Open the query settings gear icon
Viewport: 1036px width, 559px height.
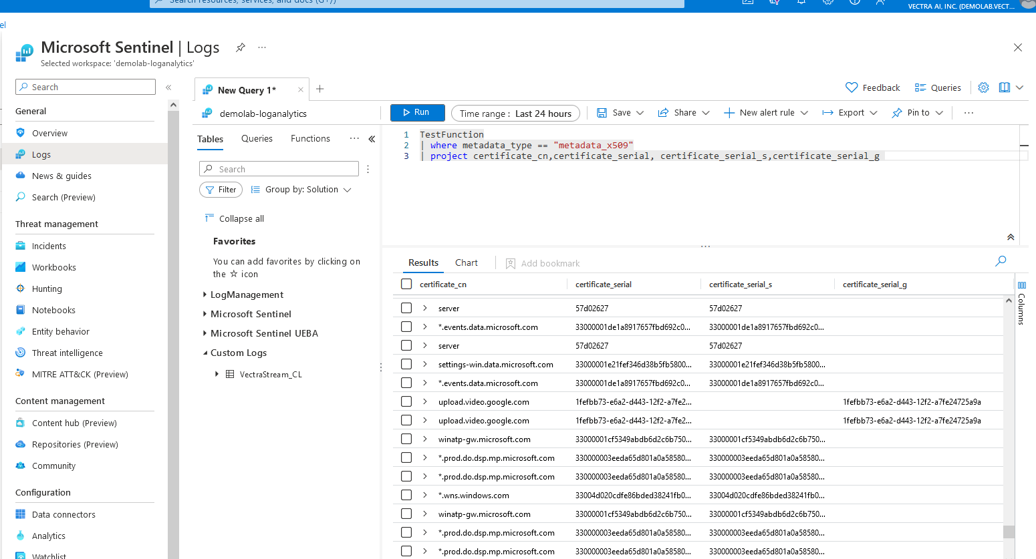[983, 87]
